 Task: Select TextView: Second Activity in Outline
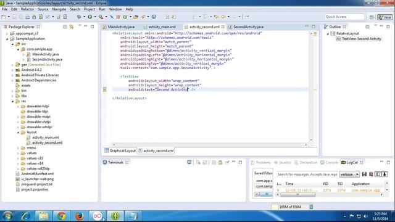(x=362, y=39)
